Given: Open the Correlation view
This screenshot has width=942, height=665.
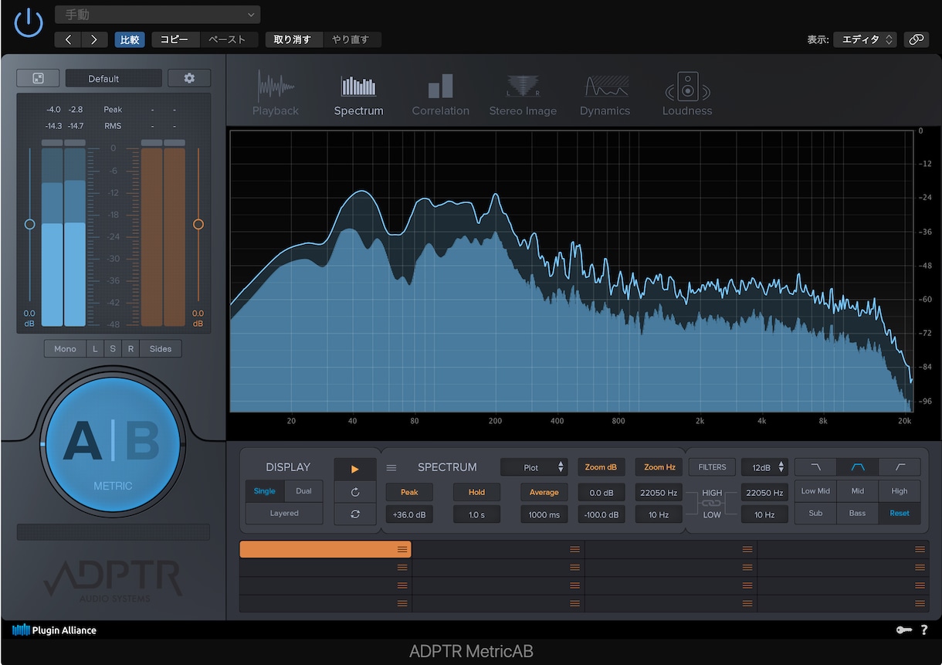Looking at the screenshot, I should tap(440, 93).
